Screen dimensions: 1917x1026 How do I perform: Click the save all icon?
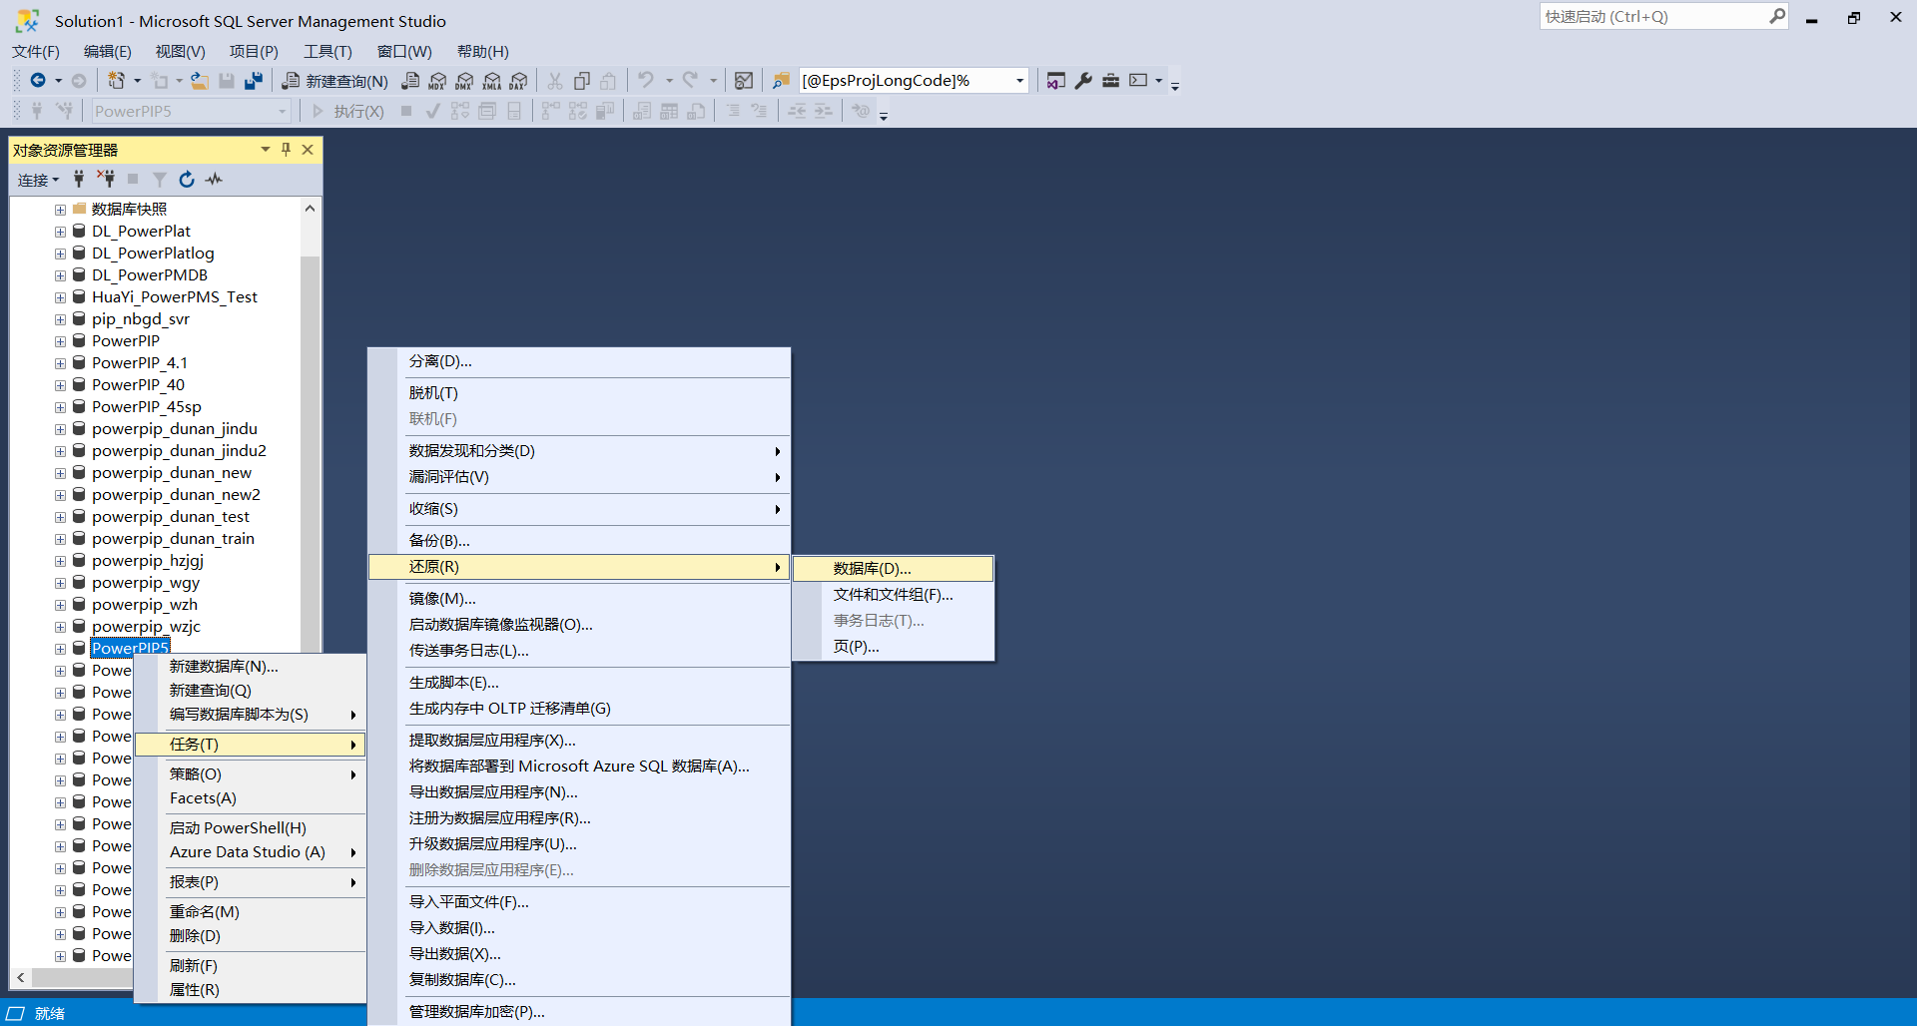tap(254, 81)
